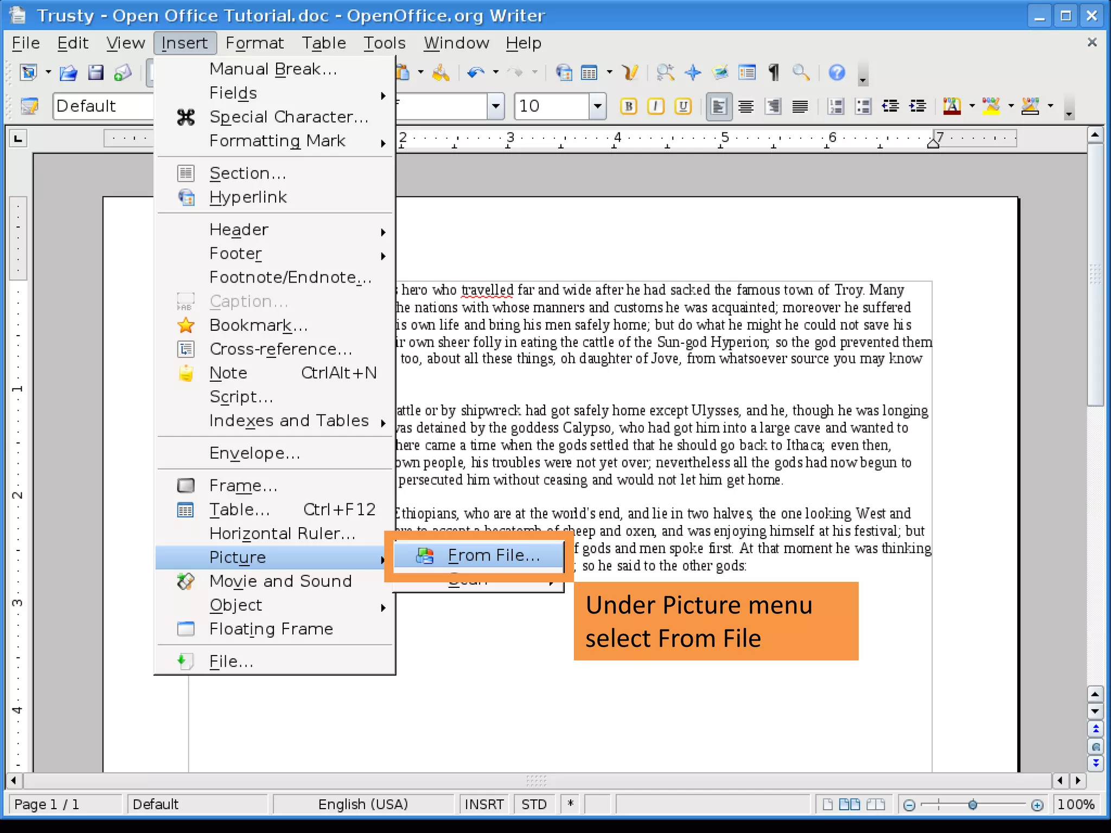This screenshot has height=833, width=1111.
Task: Click STD selection mode in status bar
Action: [x=534, y=804]
